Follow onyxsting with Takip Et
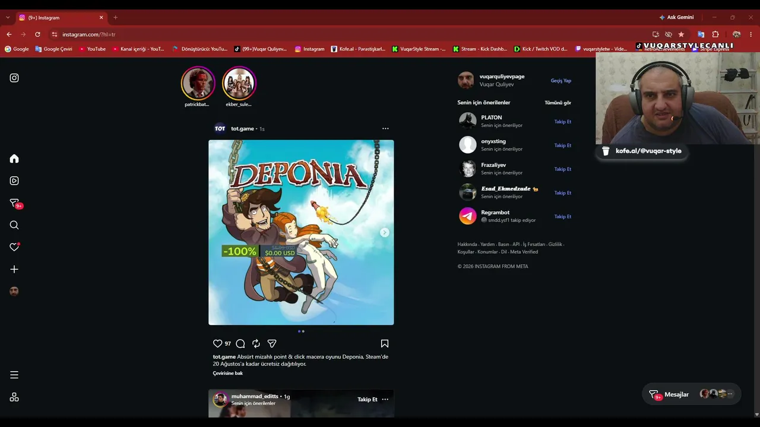This screenshot has height=427, width=760. (x=563, y=145)
